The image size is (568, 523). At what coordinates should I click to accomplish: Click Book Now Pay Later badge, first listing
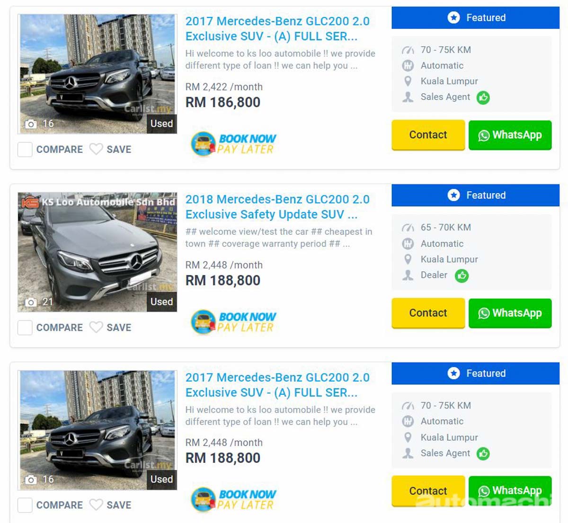click(x=233, y=144)
